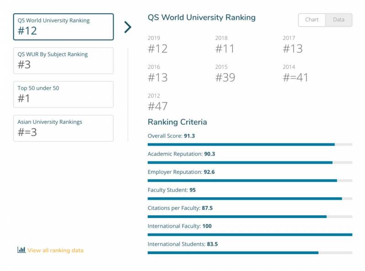Image resolution: width=365 pixels, height=271 pixels.
Task: Click the International Faculty score bar
Action: (250, 235)
